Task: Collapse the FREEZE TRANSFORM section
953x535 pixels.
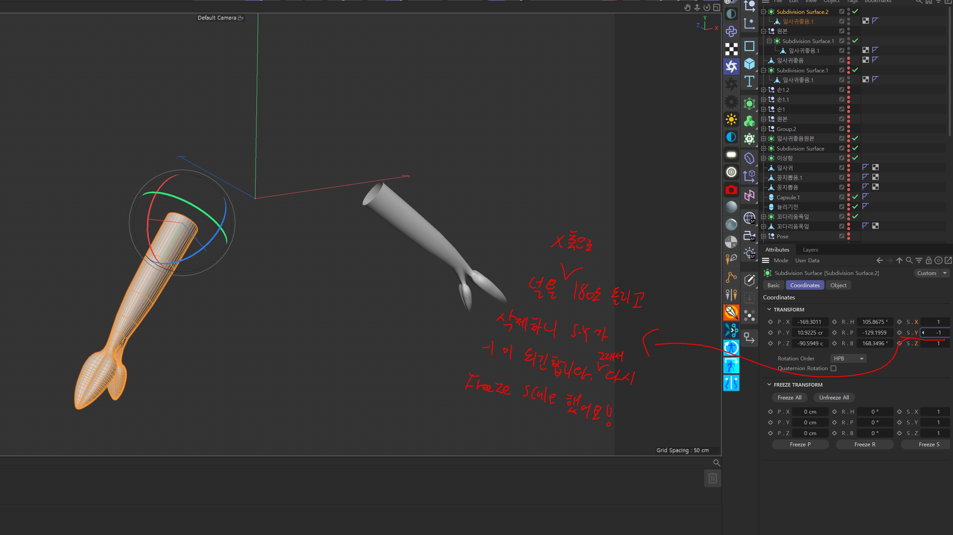Action: (x=769, y=385)
